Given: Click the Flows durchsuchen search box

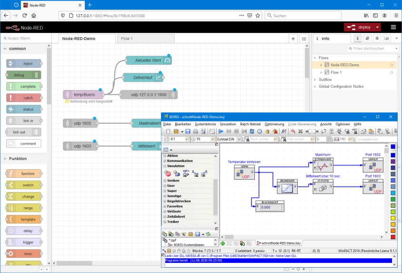Looking at the screenshot, I should click(x=372, y=49).
